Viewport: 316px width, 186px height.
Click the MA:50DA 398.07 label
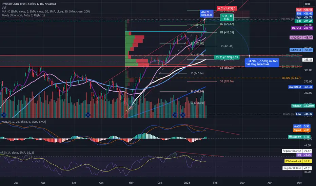[301, 50]
